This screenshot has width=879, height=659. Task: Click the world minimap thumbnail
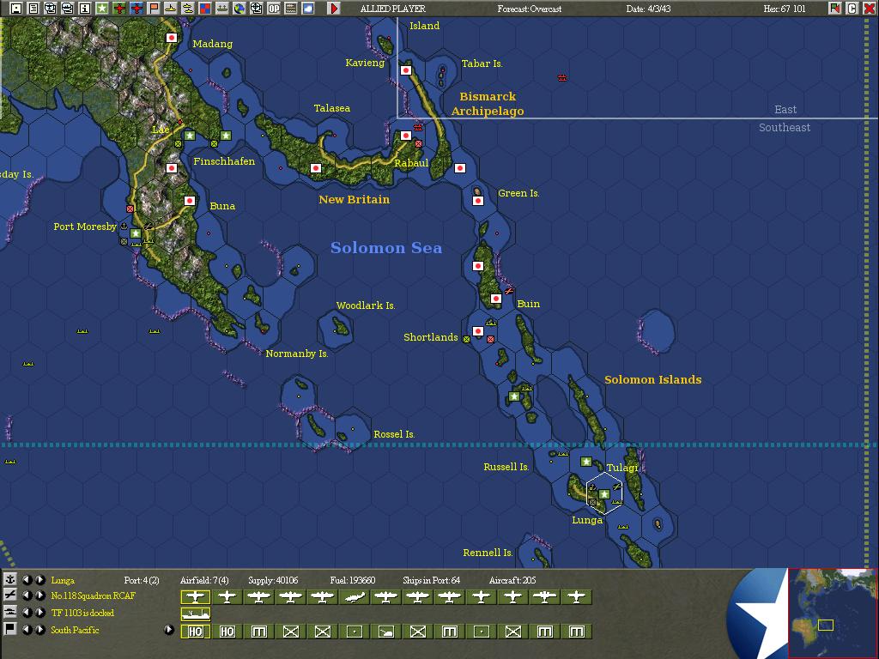click(x=832, y=613)
